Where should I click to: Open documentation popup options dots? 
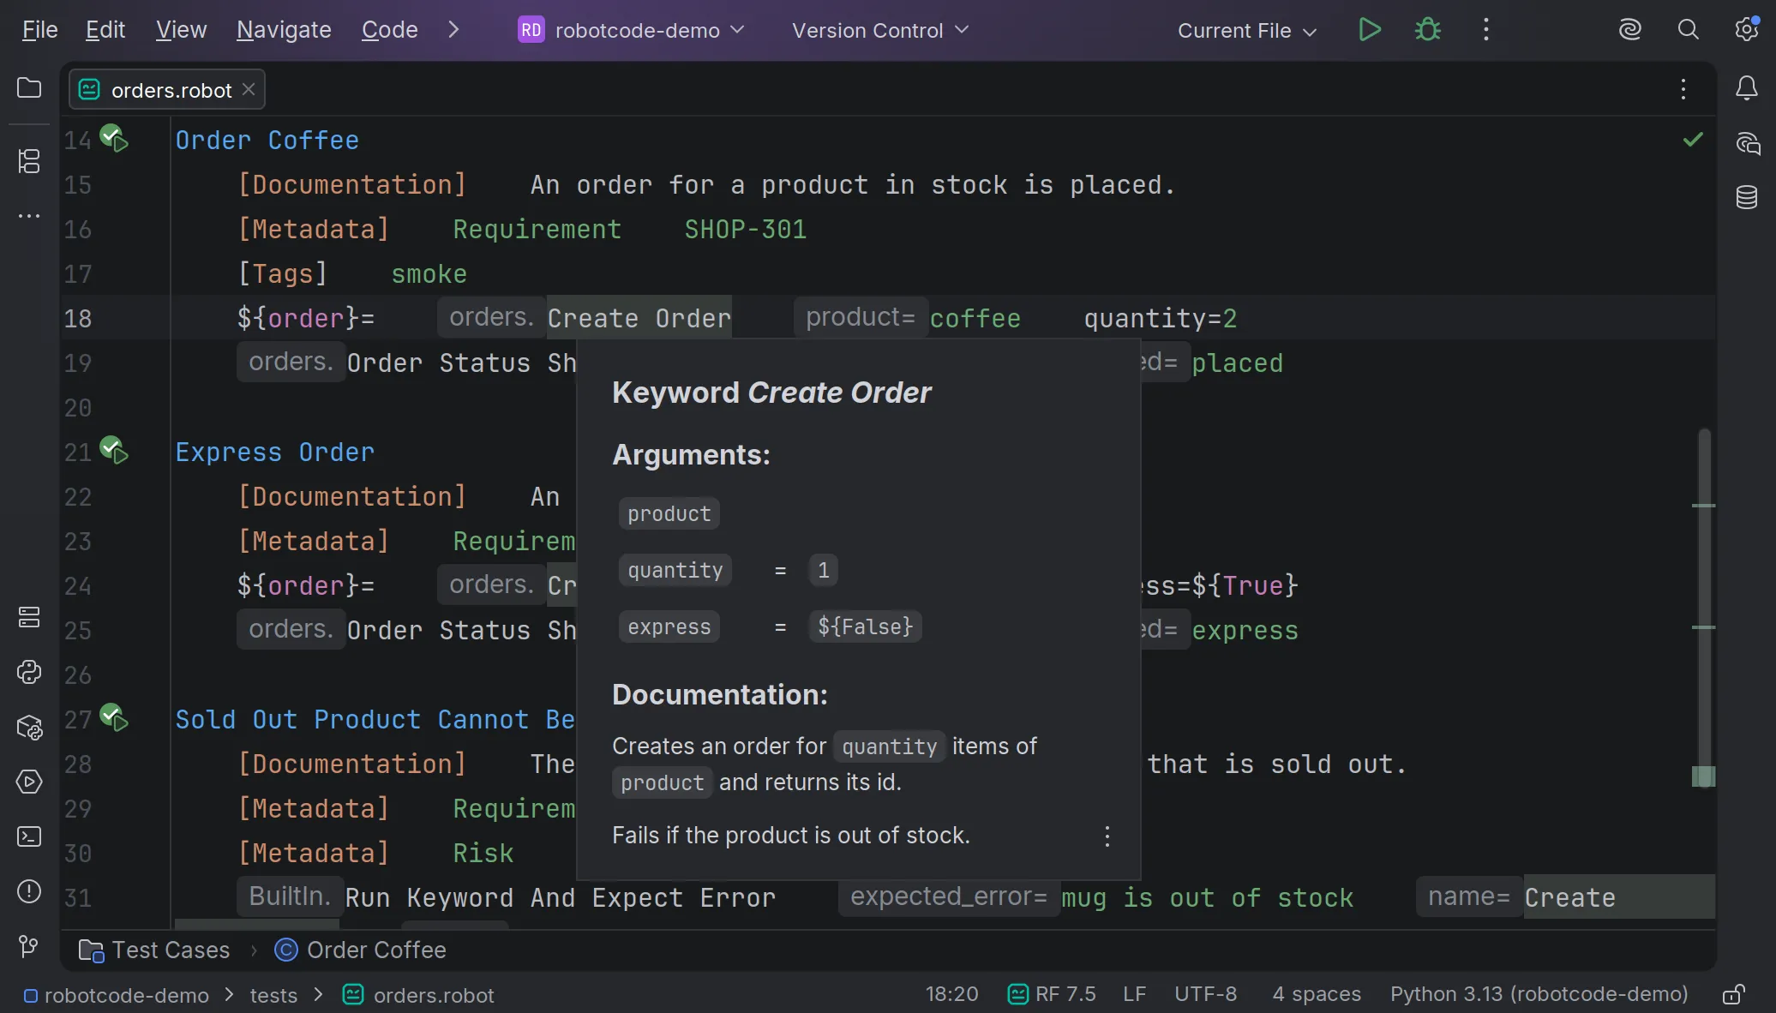(1107, 836)
